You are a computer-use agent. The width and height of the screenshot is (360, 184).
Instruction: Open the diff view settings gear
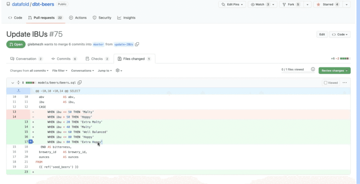pos(117,71)
